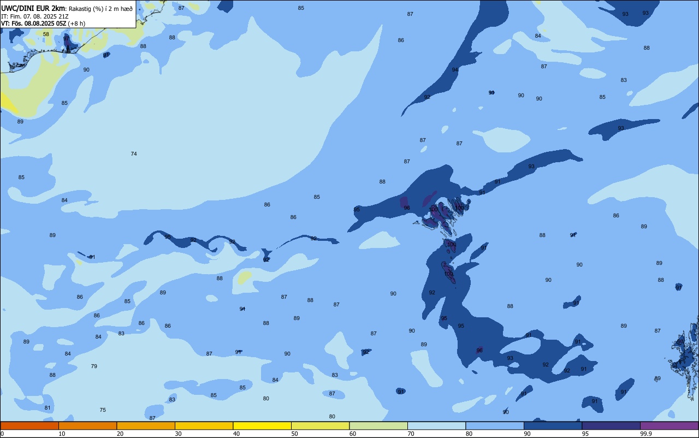Click the dark orange 0–10 legend swatch
The height and width of the screenshot is (438, 699).
coord(29,425)
